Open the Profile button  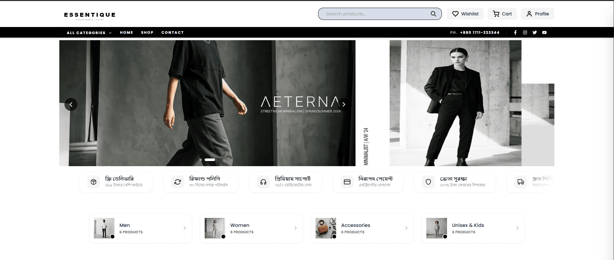tap(538, 14)
